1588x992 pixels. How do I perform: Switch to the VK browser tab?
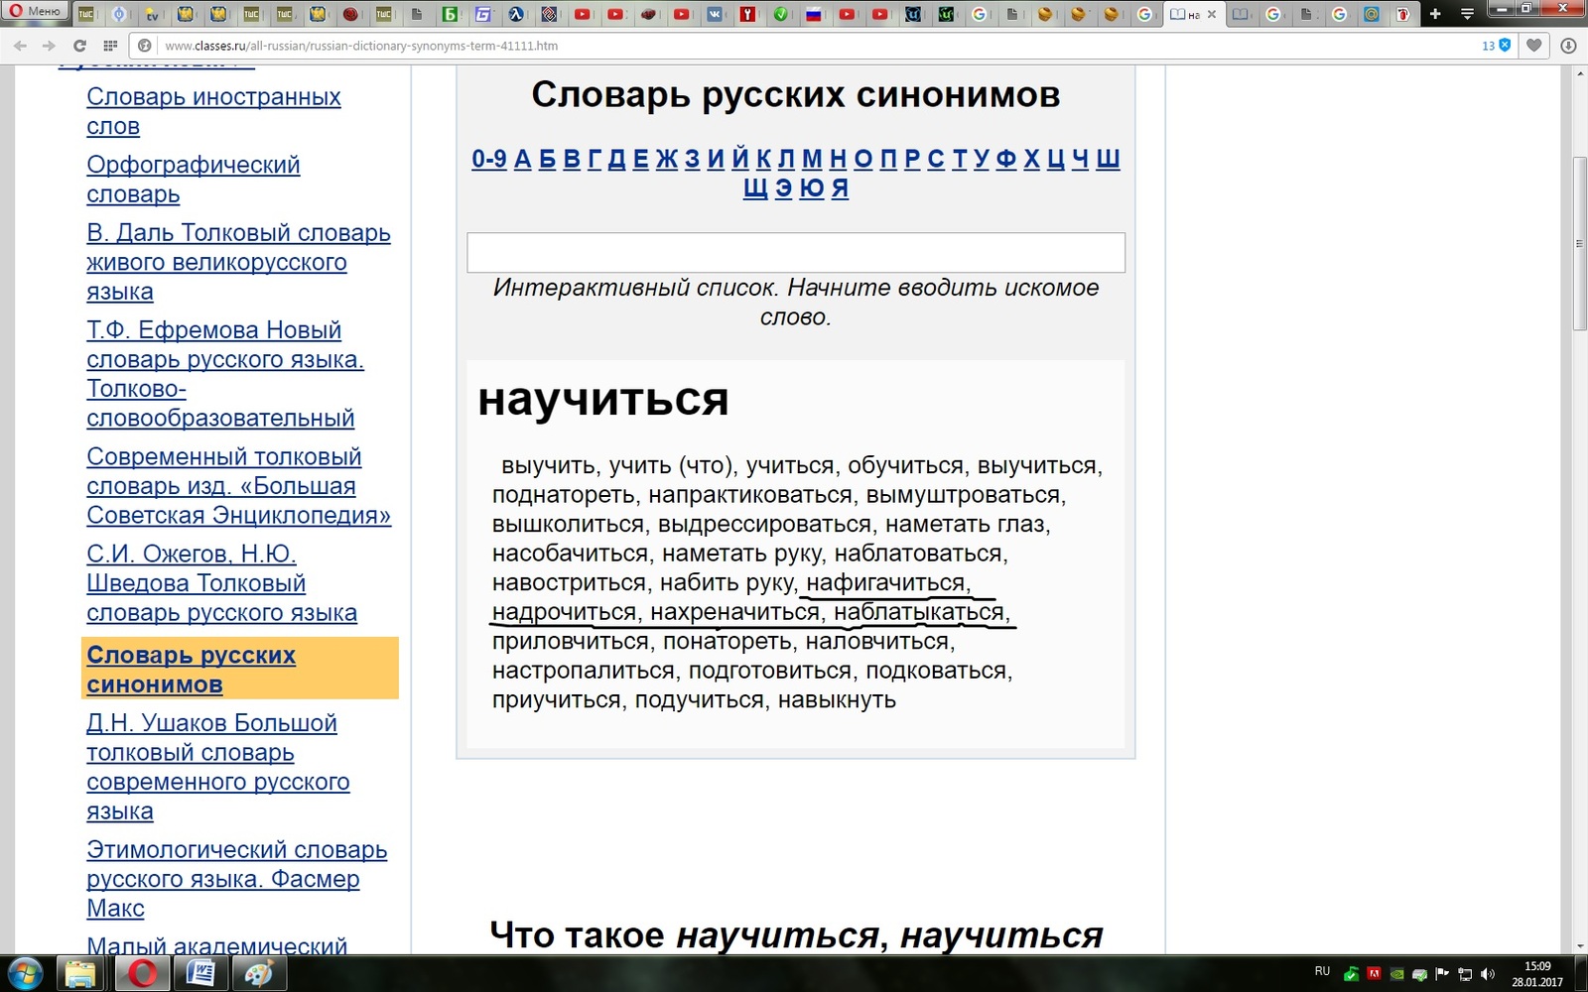(x=715, y=14)
